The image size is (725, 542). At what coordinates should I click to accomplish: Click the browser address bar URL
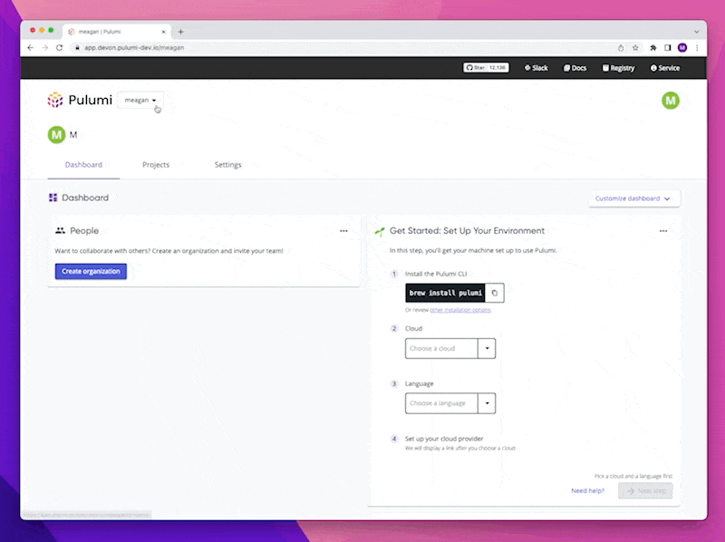(134, 48)
